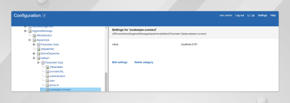Screen dimensions: 290x103
Task: Open the envelope messages icon
Action: pyautogui.click(x=249, y=16)
